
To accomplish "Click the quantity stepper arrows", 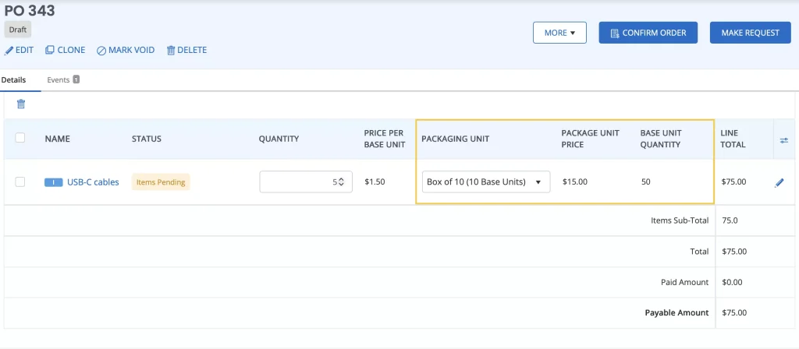I will (342, 182).
